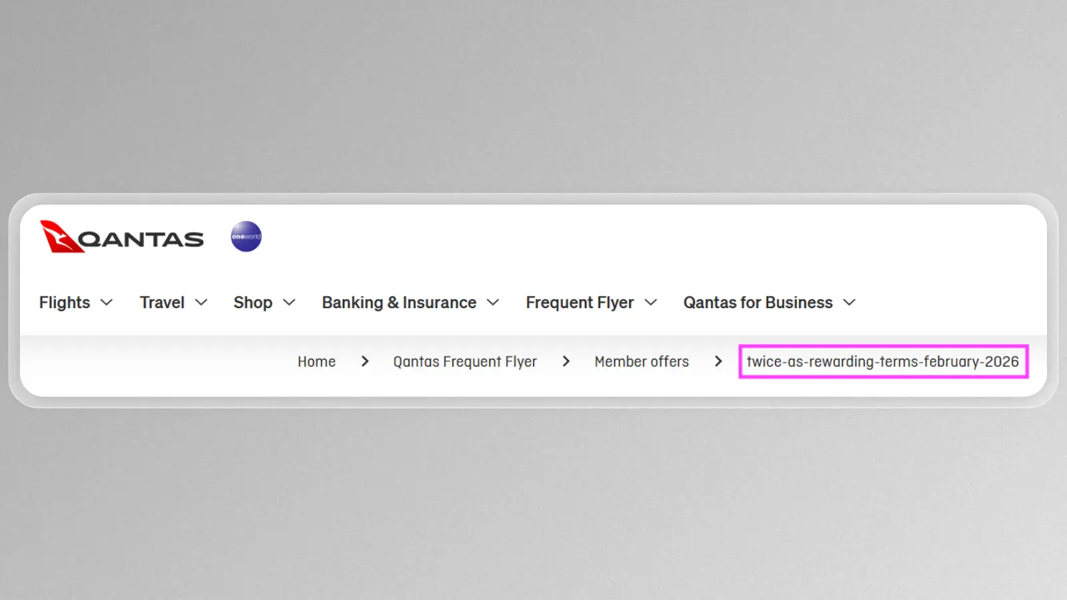Open Member offers breadcrumb link
Viewport: 1067px width, 600px height.
pos(642,361)
